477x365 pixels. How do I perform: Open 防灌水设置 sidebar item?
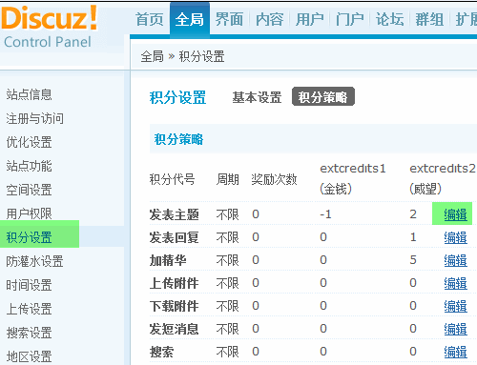click(x=35, y=261)
